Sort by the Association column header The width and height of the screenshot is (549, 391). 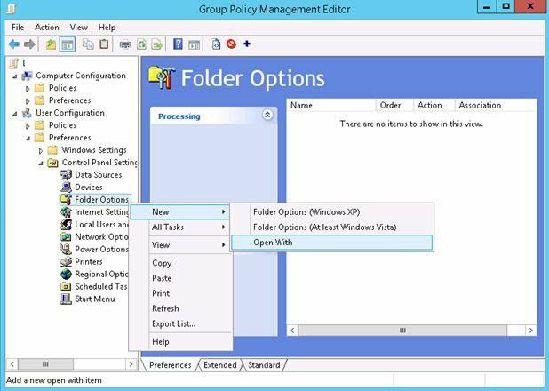496,105
